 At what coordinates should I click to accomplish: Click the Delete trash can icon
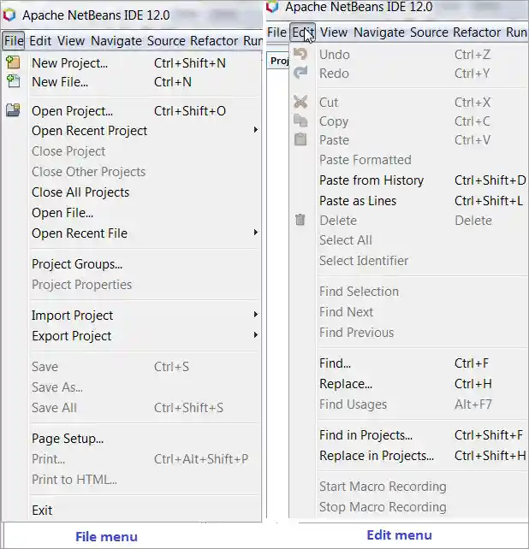pos(300,220)
